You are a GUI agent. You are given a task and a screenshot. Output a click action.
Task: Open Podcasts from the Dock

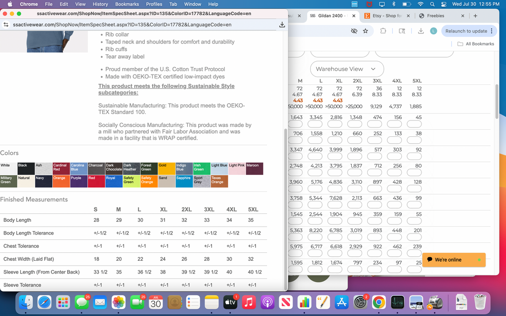(x=267, y=303)
